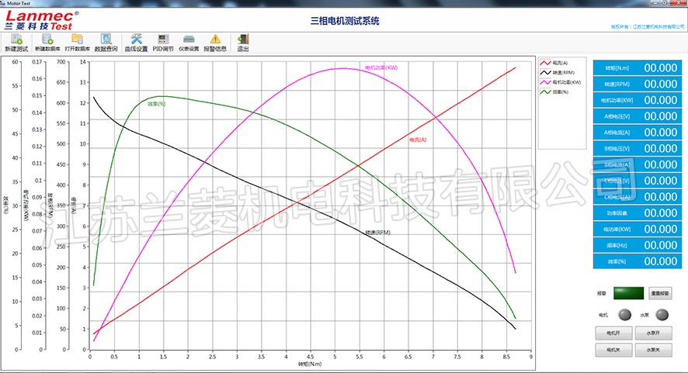688x373 pixels.
Task: Turn on motor with 电机开 button
Action: pyautogui.click(x=613, y=333)
